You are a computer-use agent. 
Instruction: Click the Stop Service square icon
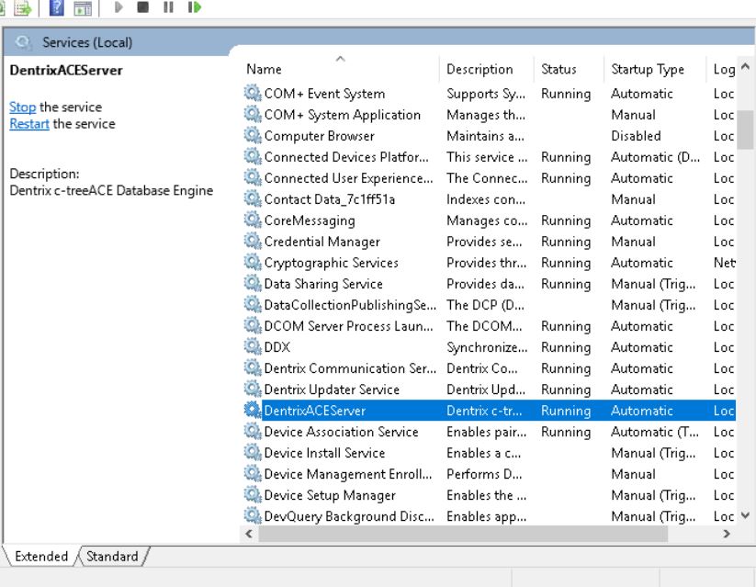[x=142, y=7]
